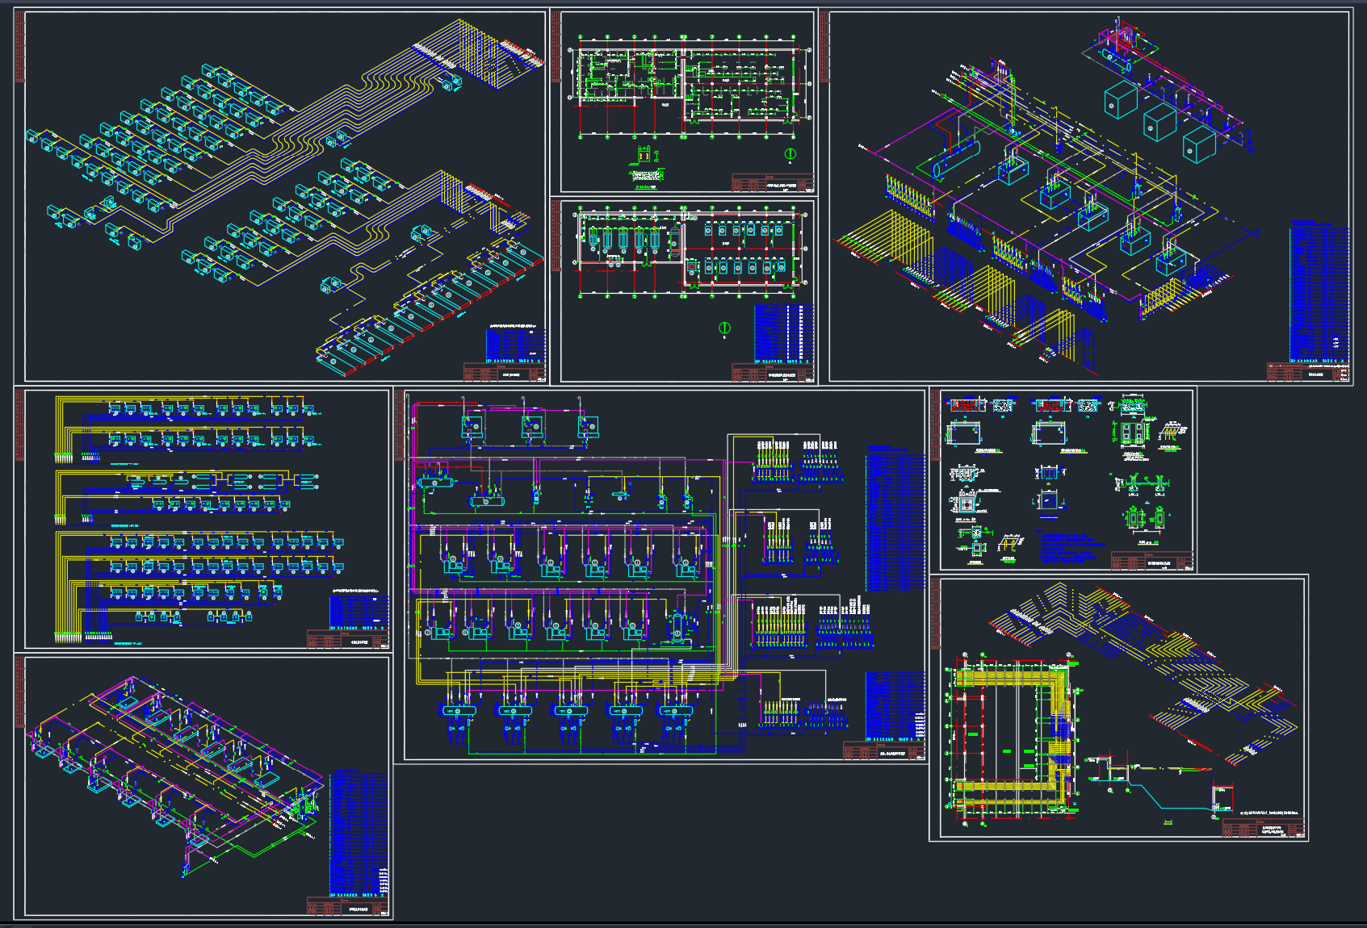Click the middle cooling tower symbol atop the central flow diagram

tap(532, 428)
